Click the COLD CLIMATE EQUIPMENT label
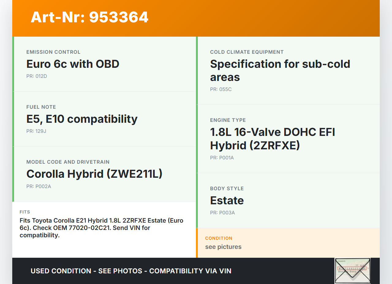The width and height of the screenshot is (392, 284). point(247,52)
